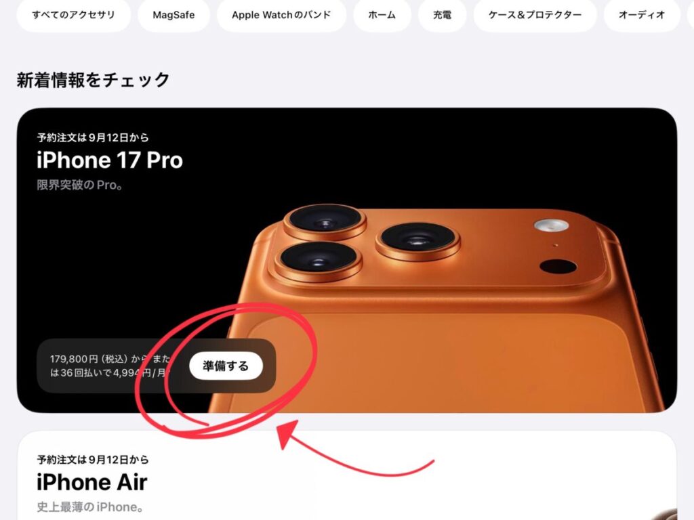Screen dimensions: 694x520
Task: Switch to the ホーム category pill
Action: [x=382, y=15]
